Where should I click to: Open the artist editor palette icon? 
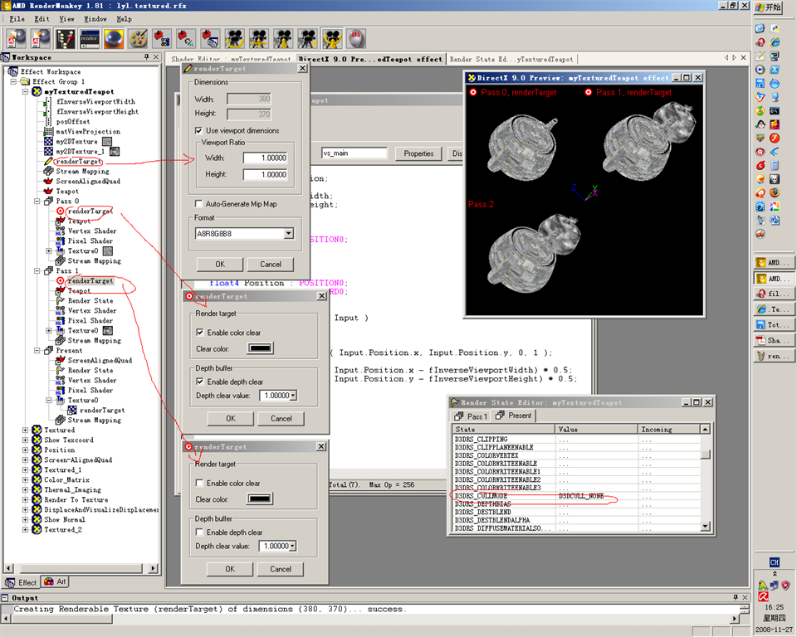(138, 39)
